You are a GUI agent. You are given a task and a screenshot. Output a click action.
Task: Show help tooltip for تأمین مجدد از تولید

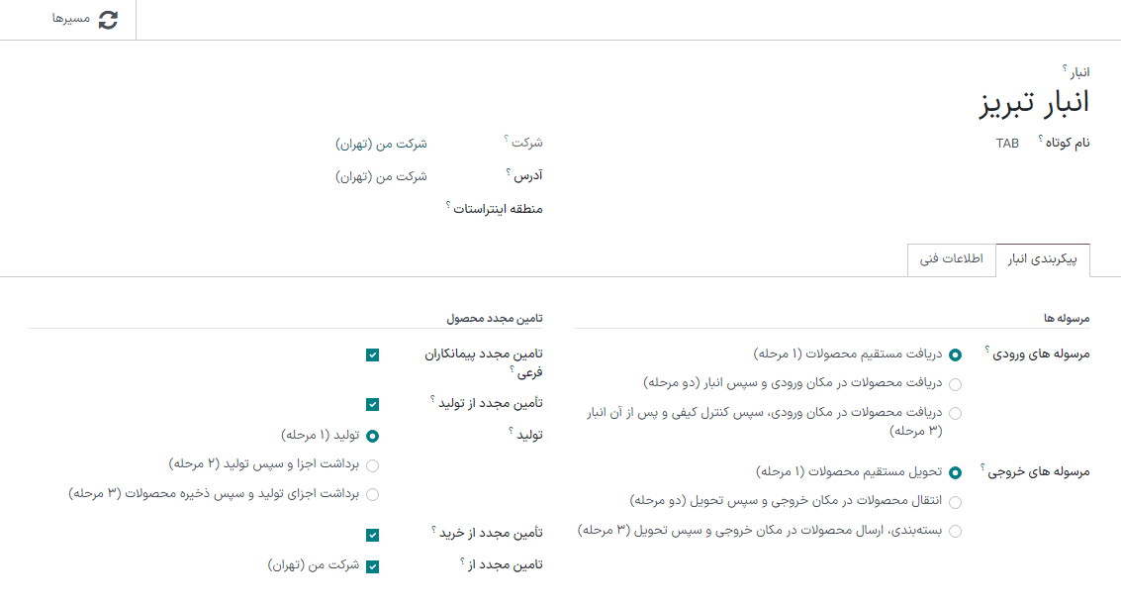tap(432, 398)
